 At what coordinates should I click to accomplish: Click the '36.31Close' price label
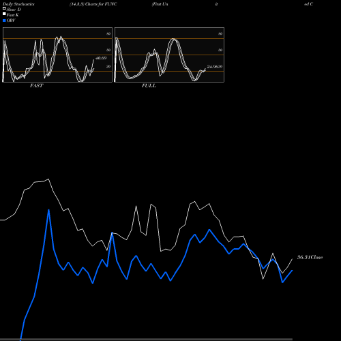tap(310, 257)
